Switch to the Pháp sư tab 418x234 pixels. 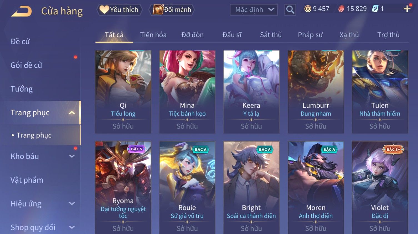tap(310, 35)
